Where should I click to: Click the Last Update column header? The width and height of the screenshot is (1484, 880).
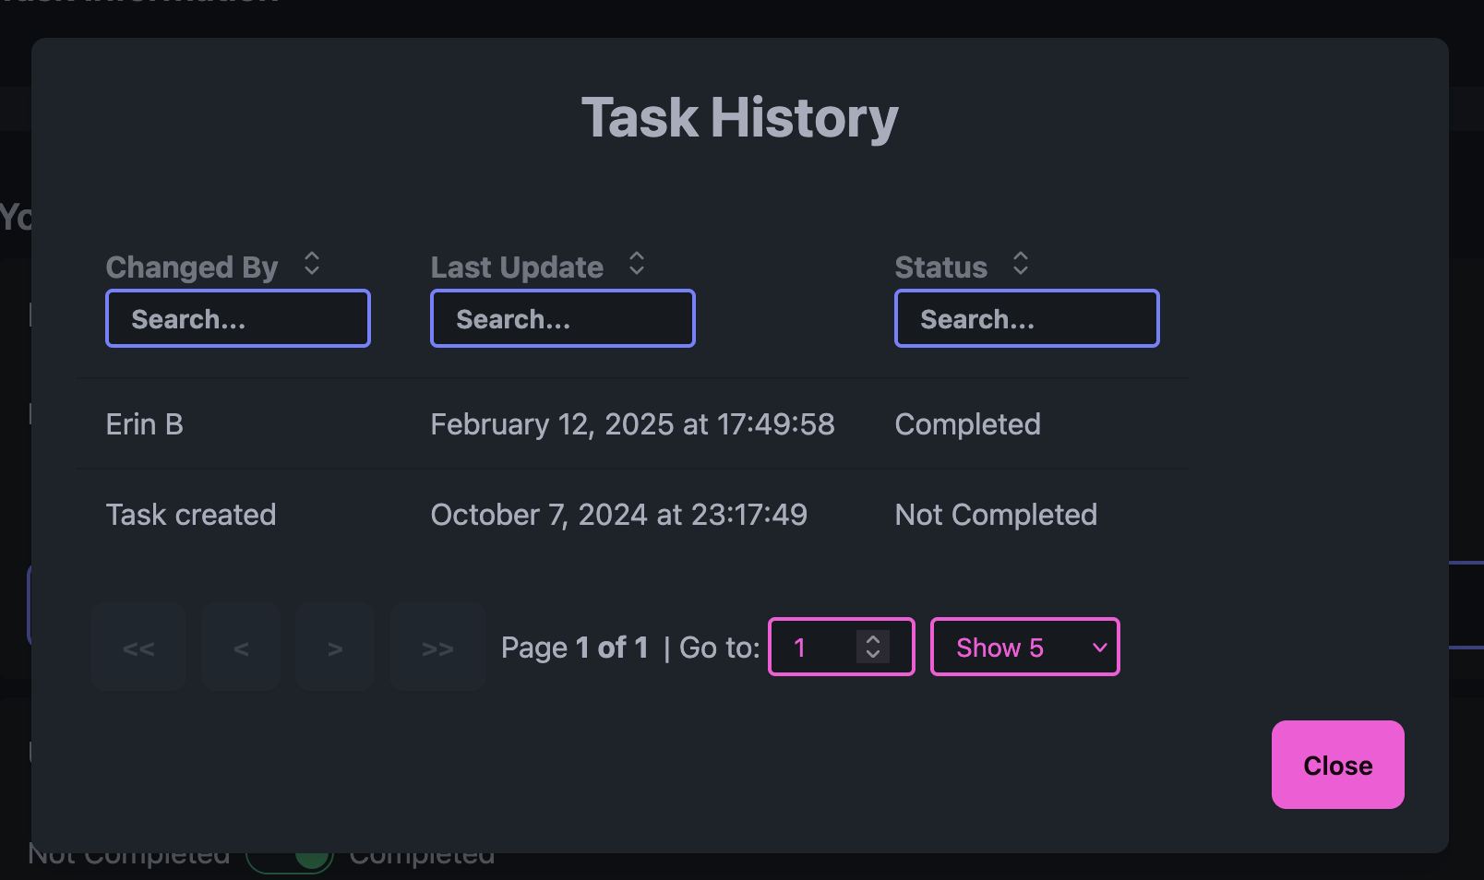point(517,268)
